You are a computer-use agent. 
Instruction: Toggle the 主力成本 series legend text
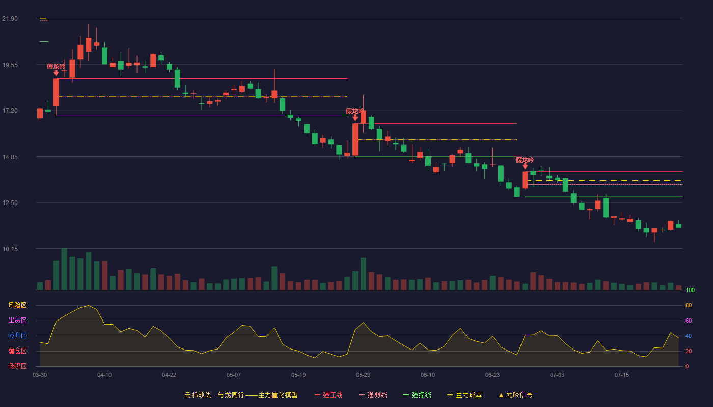(x=469, y=395)
